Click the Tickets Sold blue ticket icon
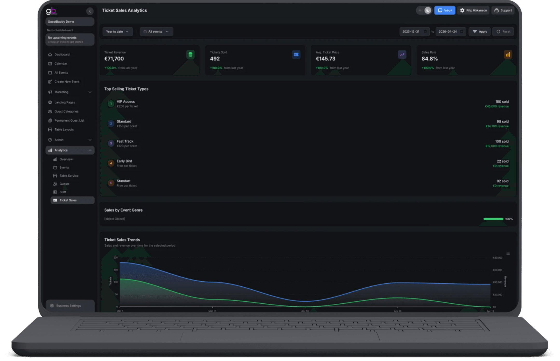 point(296,54)
